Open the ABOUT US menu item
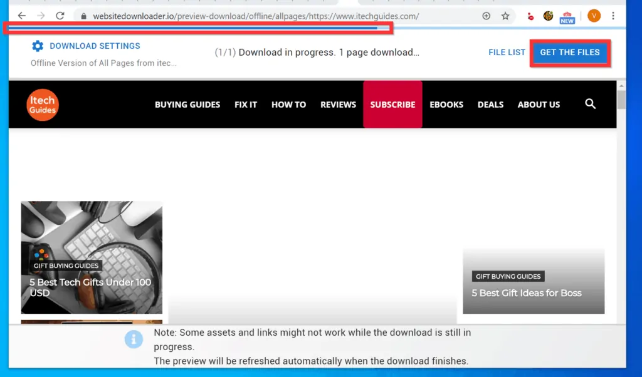642x377 pixels. coord(539,105)
